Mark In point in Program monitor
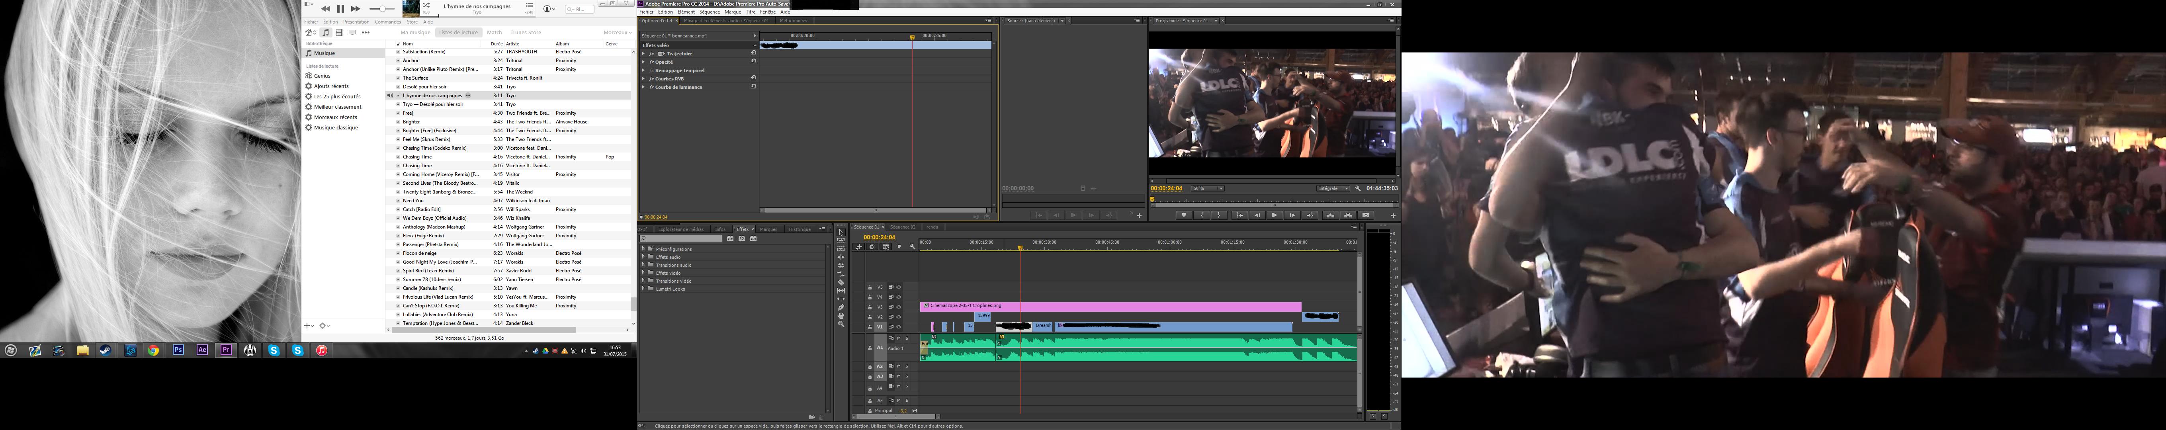Screen dimensions: 2166x430 pos(1202,215)
